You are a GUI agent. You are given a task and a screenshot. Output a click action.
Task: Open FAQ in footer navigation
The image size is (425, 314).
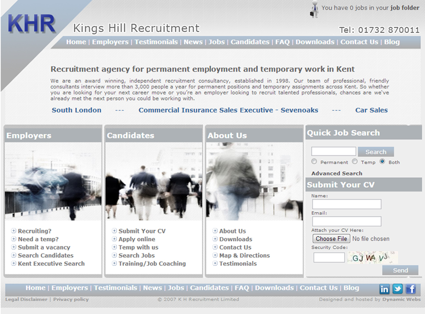pyautogui.click(x=242, y=288)
